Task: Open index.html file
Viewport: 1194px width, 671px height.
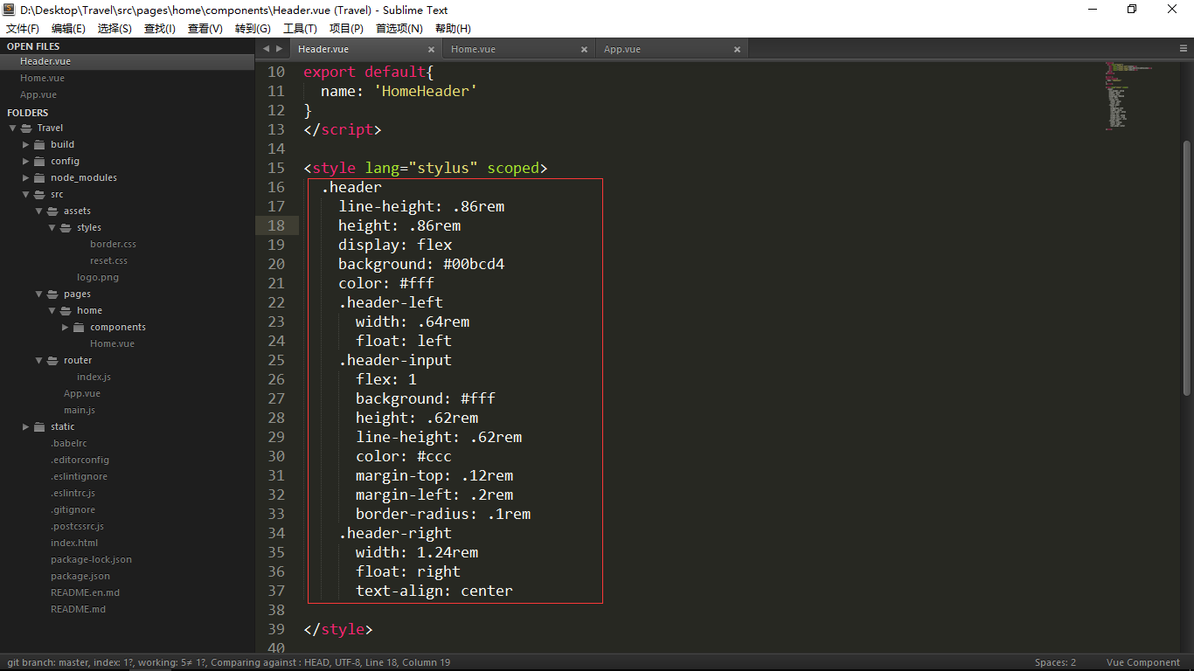Action: pos(74,543)
